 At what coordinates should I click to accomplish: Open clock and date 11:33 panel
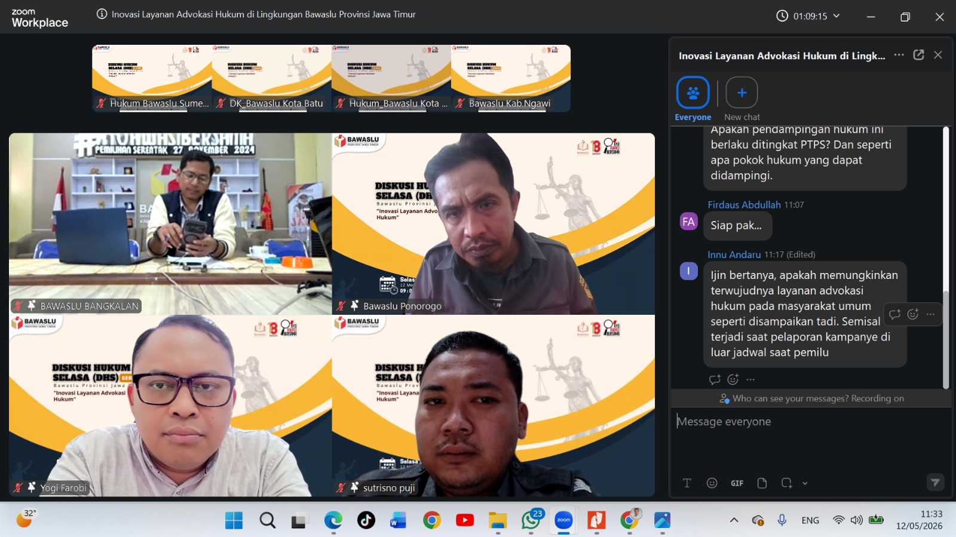[x=919, y=520]
